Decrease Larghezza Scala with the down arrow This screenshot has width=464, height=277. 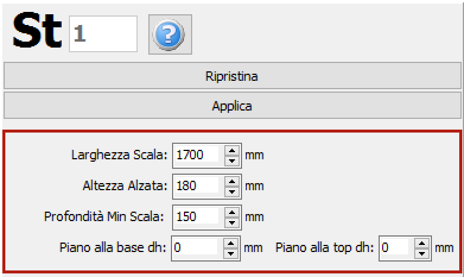point(231,160)
